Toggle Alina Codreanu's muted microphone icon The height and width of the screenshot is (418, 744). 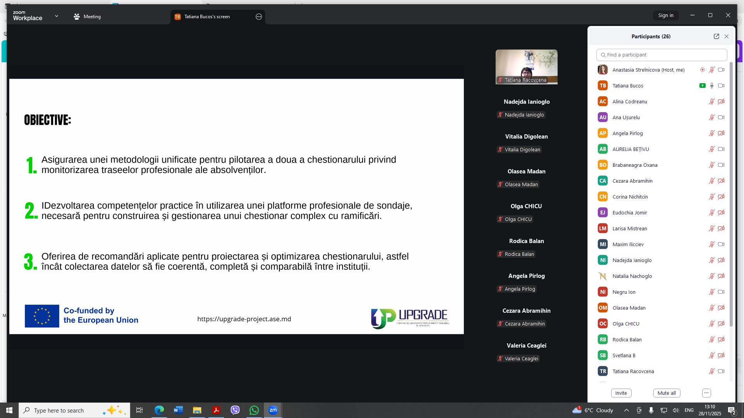712,102
